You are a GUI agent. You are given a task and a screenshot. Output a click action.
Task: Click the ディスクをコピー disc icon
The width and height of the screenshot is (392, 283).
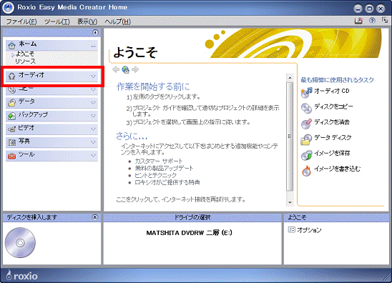pyautogui.click(x=306, y=108)
